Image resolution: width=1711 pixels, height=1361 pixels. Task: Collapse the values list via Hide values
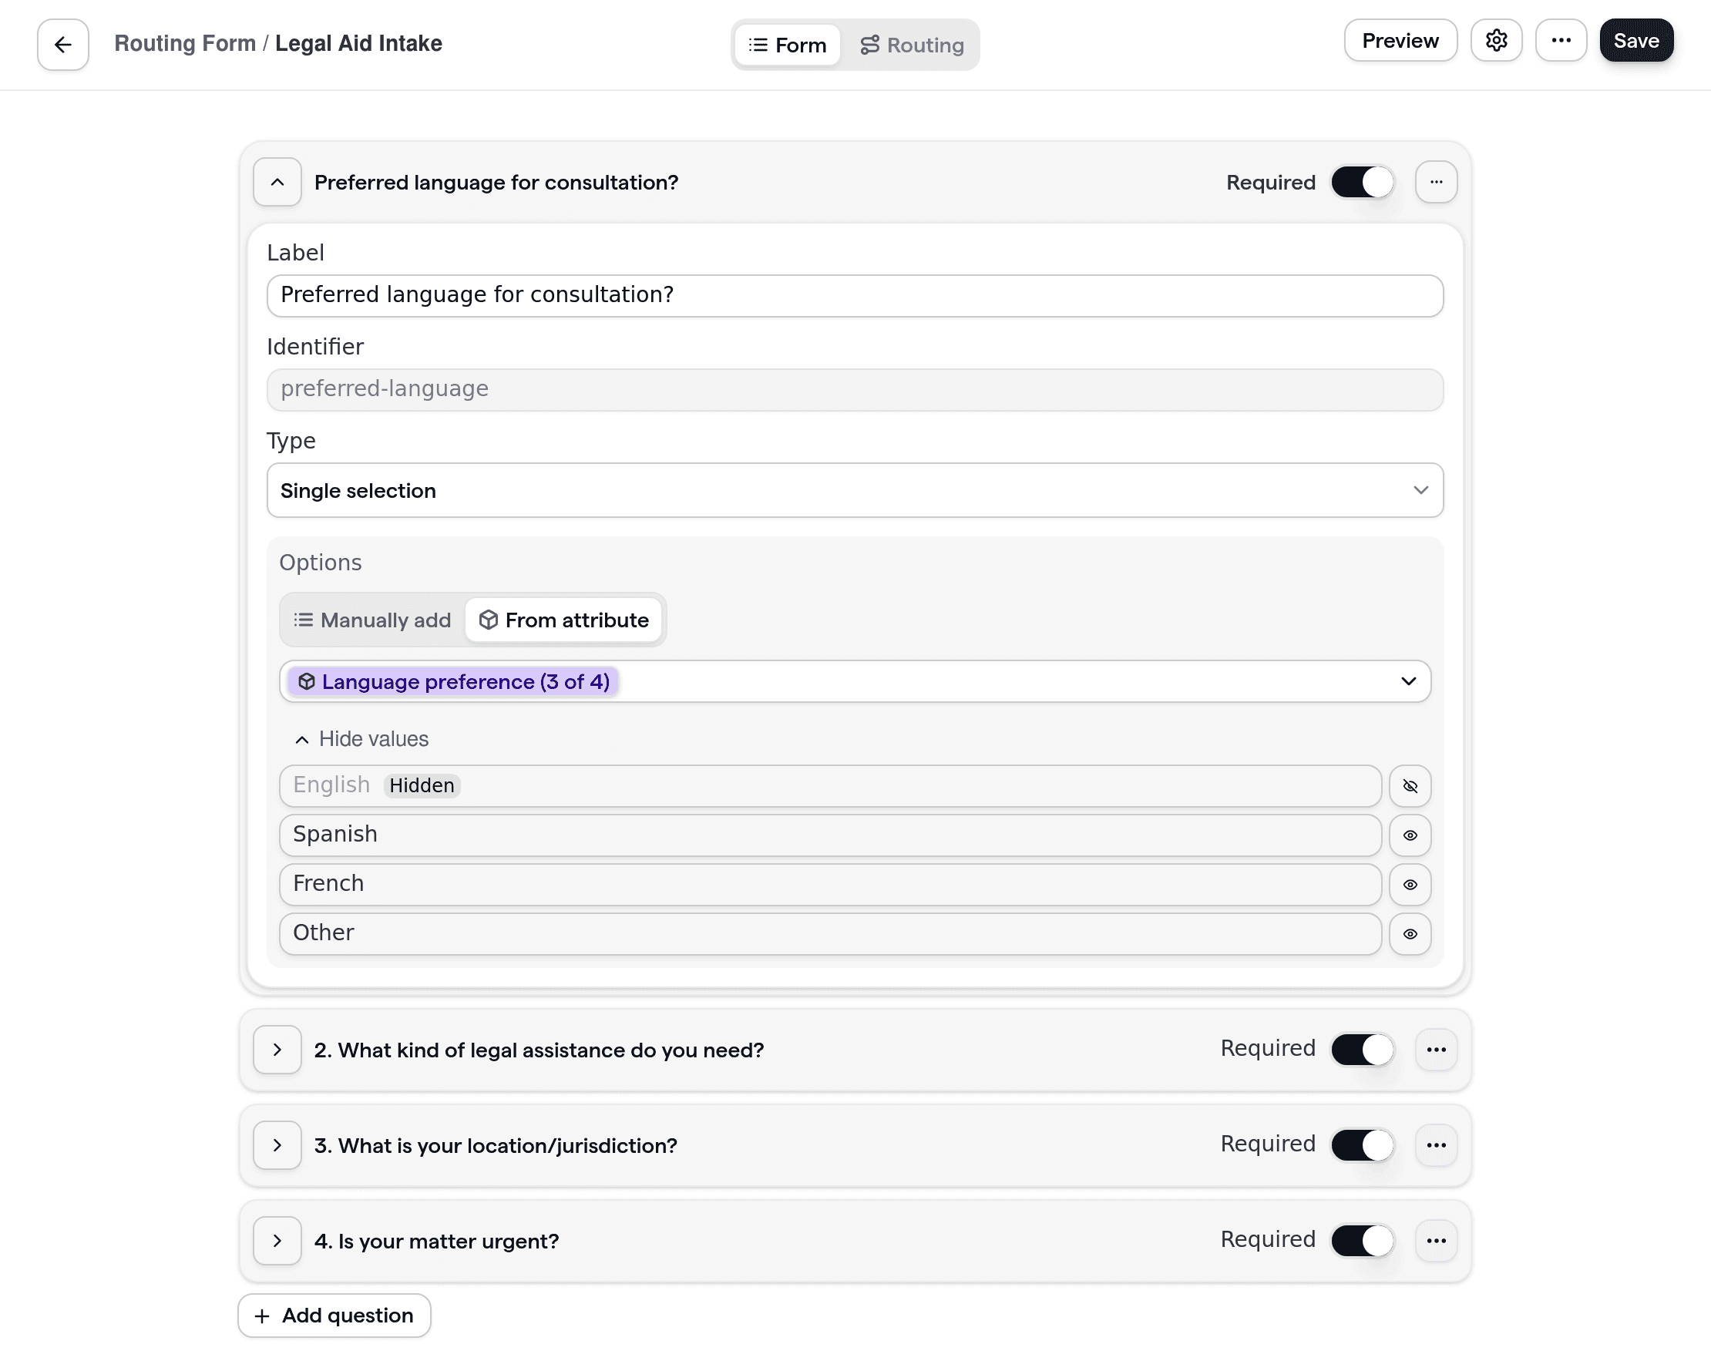click(361, 739)
